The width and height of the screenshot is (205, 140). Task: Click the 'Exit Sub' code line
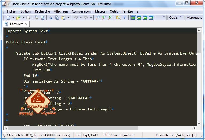41,70
